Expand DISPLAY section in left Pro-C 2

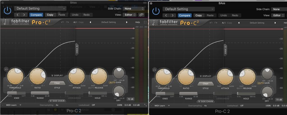point(57,75)
